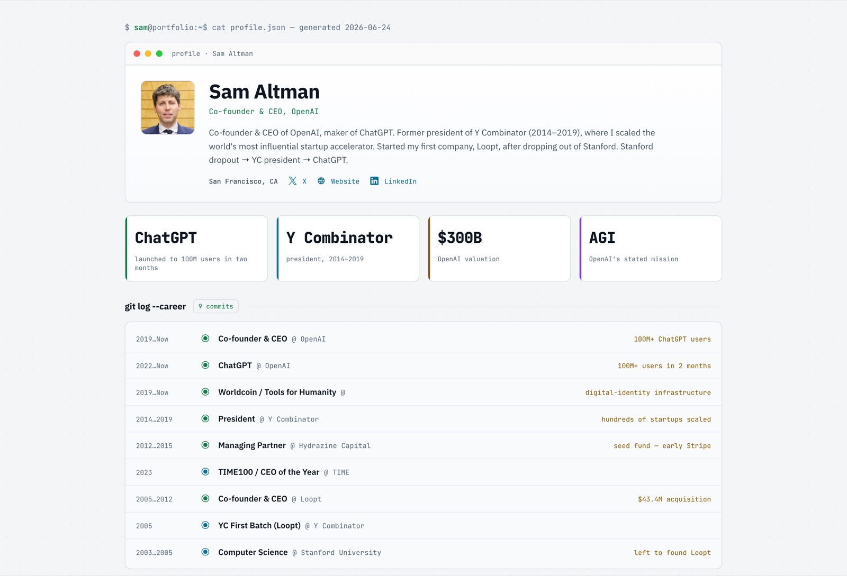Click the green window dot
This screenshot has width=847, height=576.
click(x=159, y=53)
